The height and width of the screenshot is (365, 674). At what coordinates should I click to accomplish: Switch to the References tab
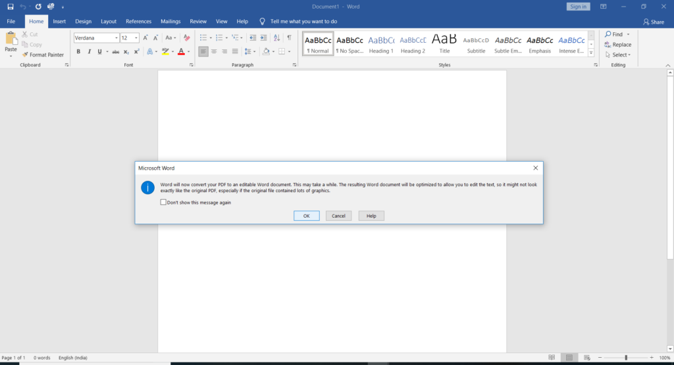coord(138,21)
